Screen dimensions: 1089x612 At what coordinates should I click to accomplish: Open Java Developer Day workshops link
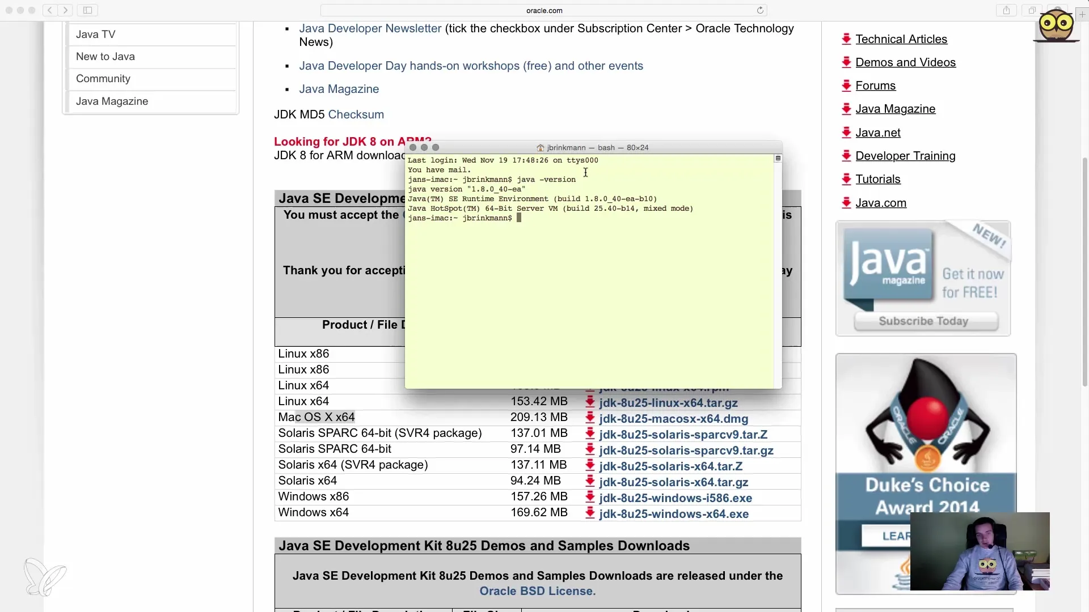[x=471, y=66]
